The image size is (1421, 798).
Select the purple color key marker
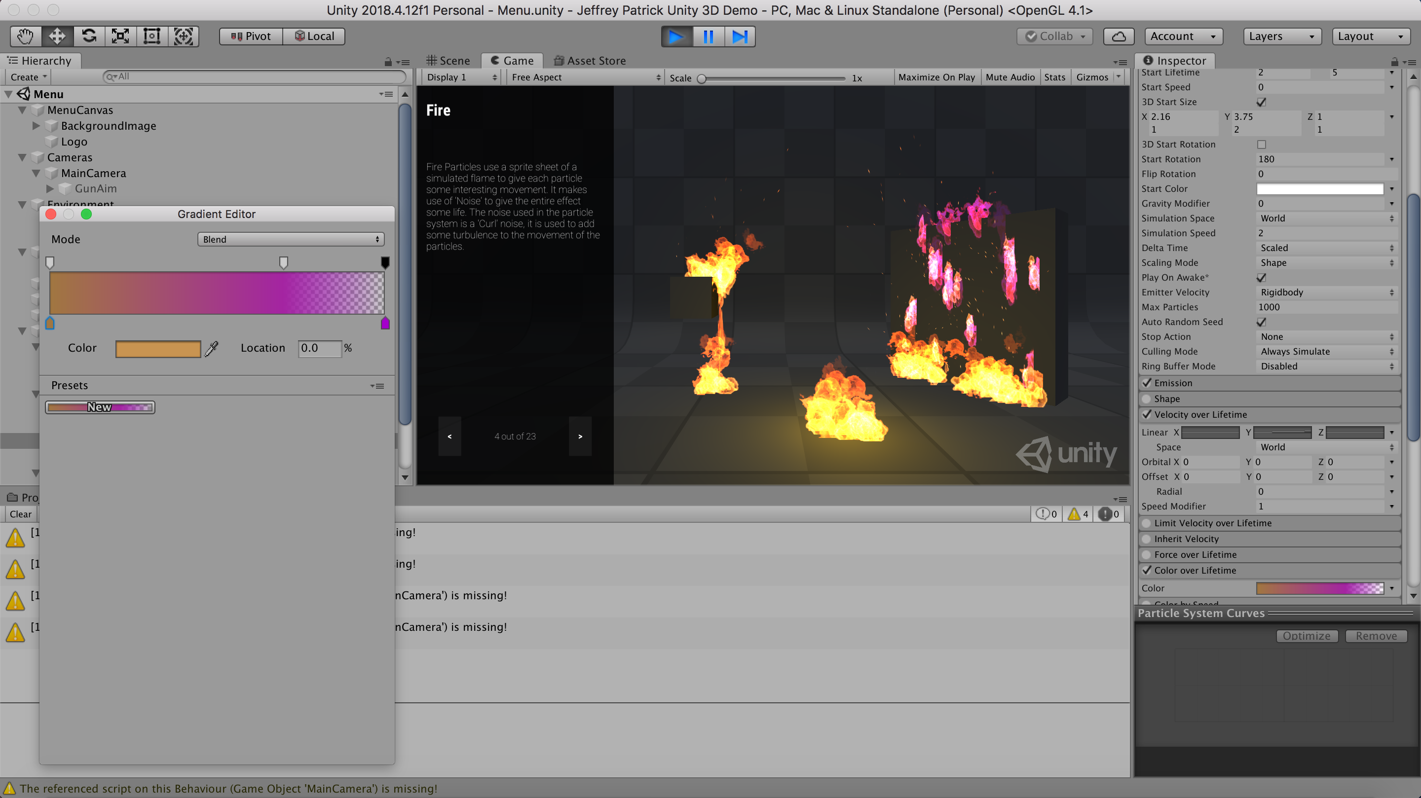point(385,323)
